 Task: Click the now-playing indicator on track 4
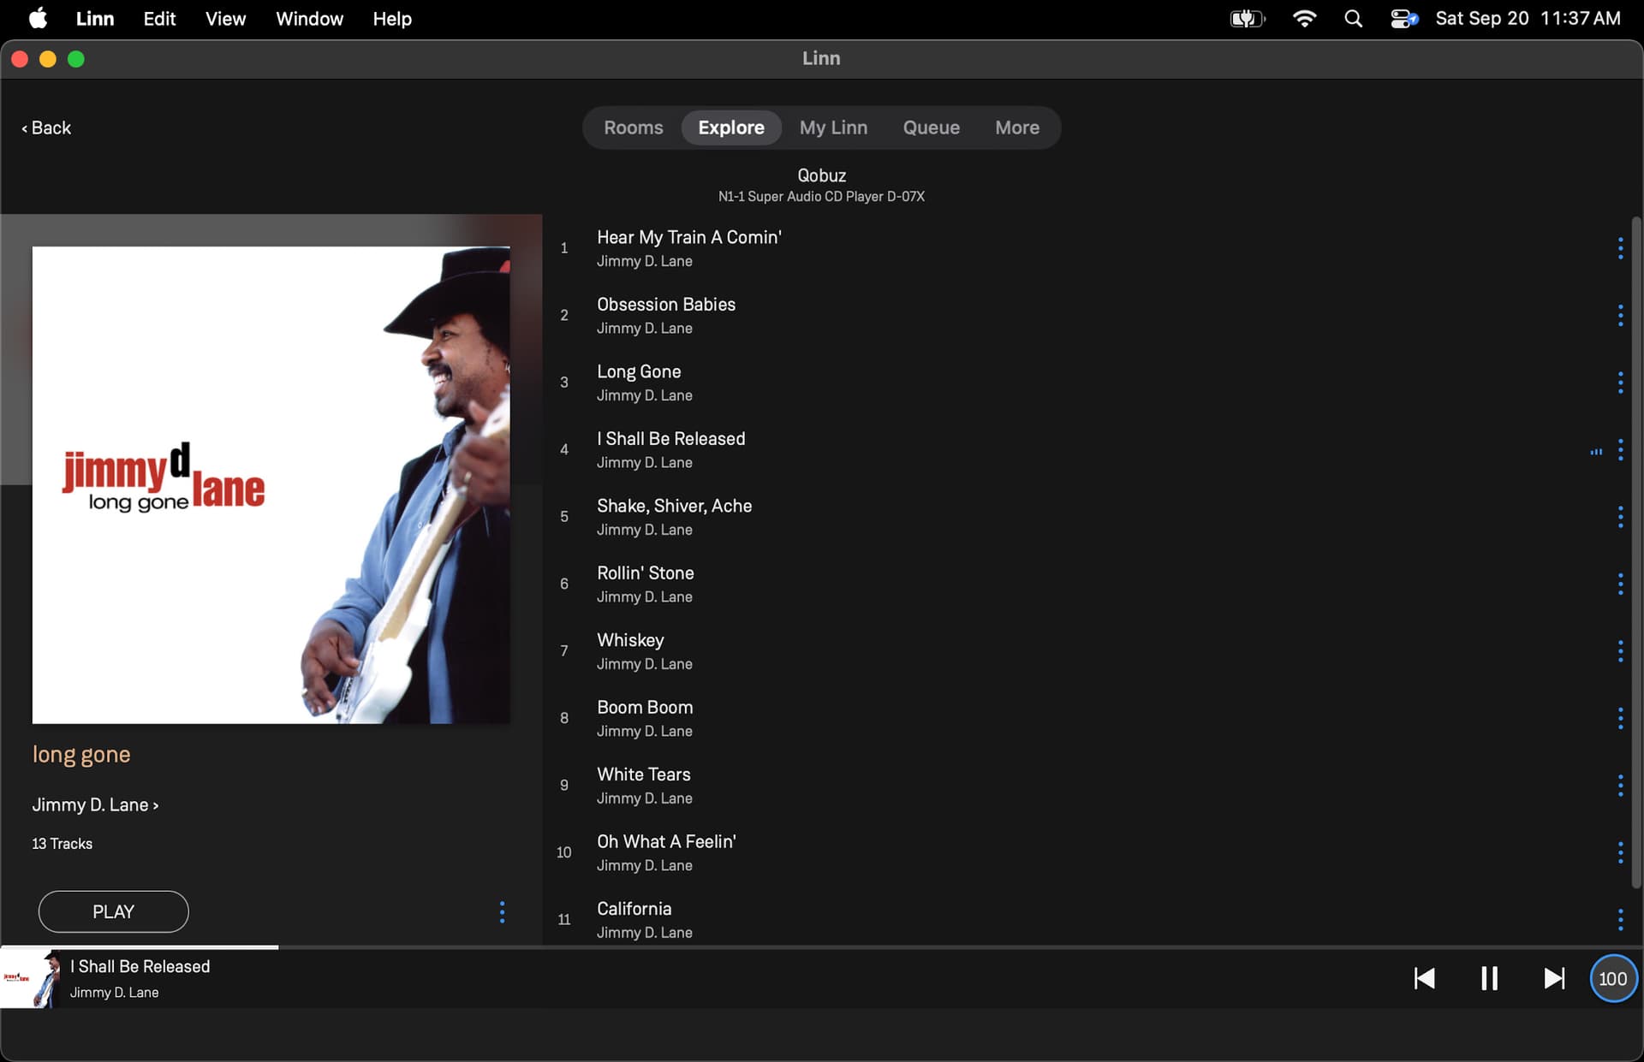click(x=1596, y=451)
